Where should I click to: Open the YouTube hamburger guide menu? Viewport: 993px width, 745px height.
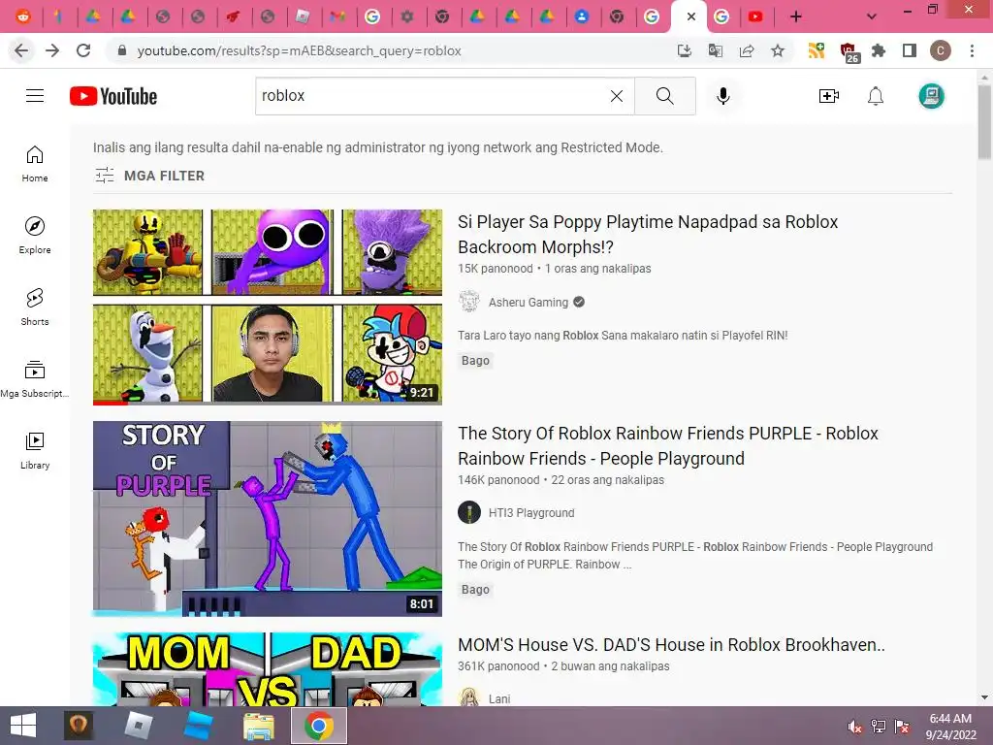(x=35, y=96)
